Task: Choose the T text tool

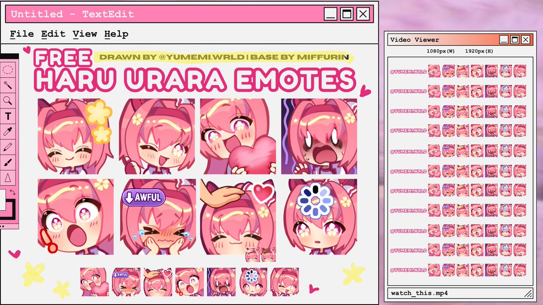Action: click(8, 116)
